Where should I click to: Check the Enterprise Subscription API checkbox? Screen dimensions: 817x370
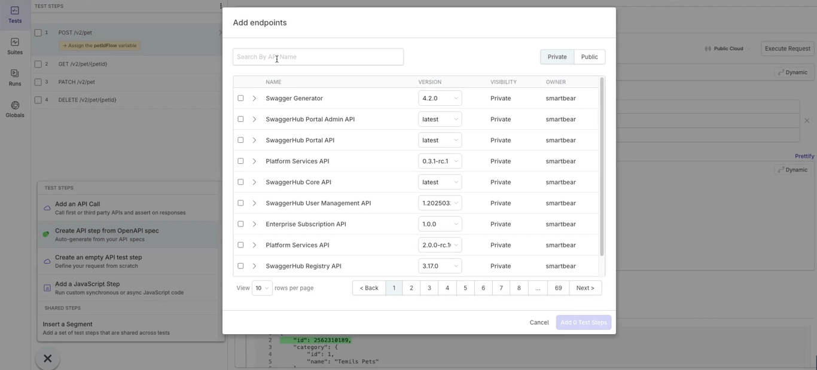tap(241, 224)
